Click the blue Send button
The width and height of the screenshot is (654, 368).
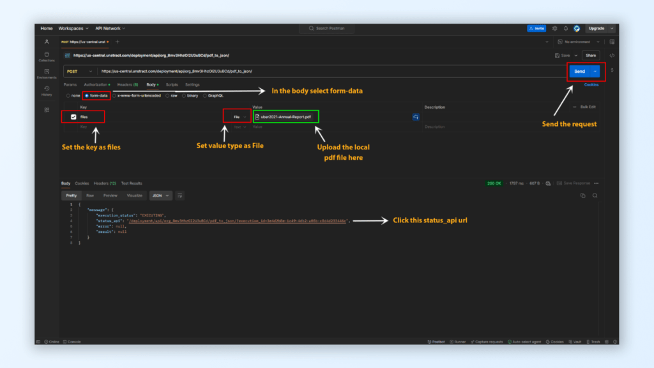click(x=580, y=72)
